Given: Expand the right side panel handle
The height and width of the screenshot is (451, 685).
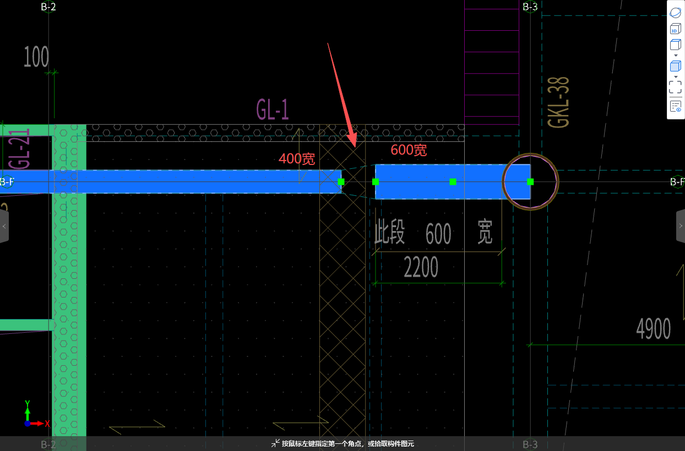Looking at the screenshot, I should [681, 226].
